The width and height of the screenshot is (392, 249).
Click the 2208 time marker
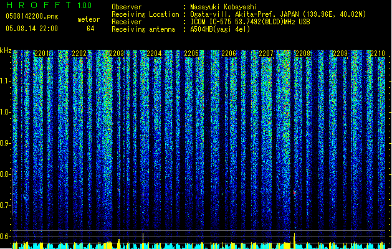tap(303, 54)
